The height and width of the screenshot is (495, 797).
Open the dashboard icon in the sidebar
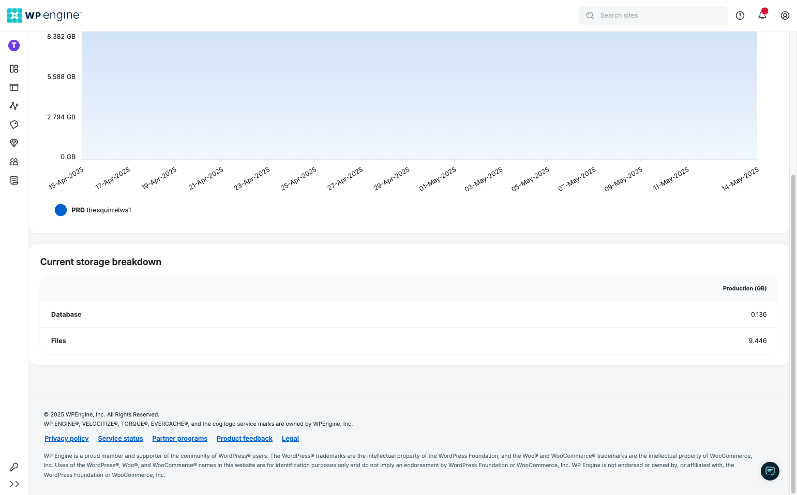pyautogui.click(x=14, y=69)
